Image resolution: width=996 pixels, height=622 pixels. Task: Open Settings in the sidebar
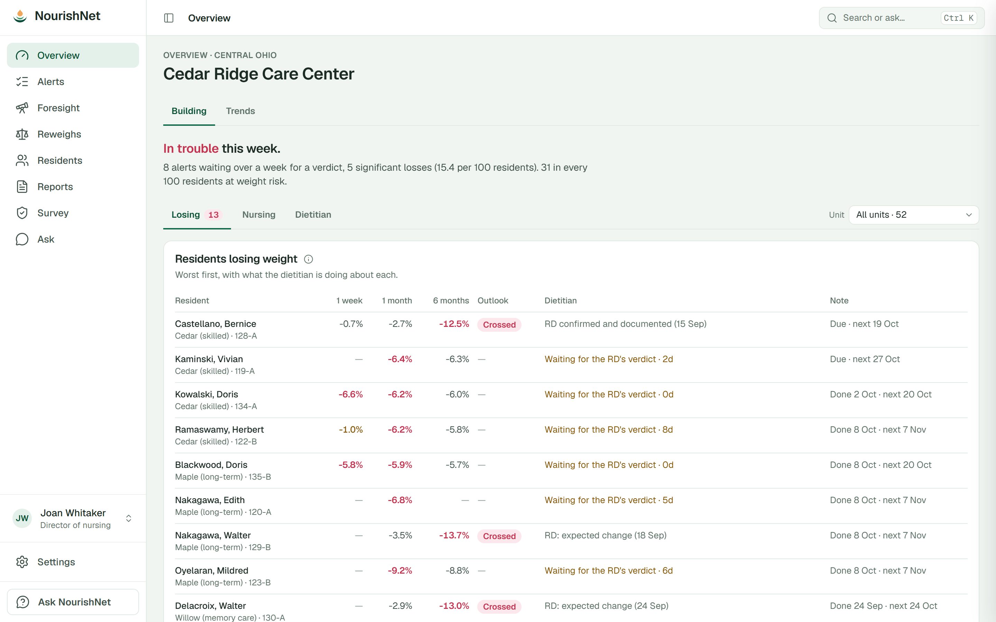[73, 562]
